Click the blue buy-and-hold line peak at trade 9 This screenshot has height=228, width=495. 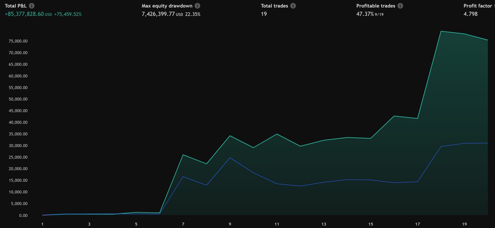[230, 158]
